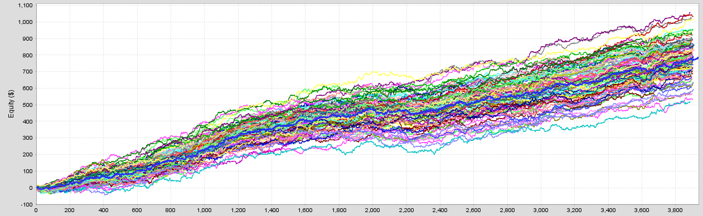Click the 1,000 y-axis tick label
The image size is (703, 216).
[25, 22]
